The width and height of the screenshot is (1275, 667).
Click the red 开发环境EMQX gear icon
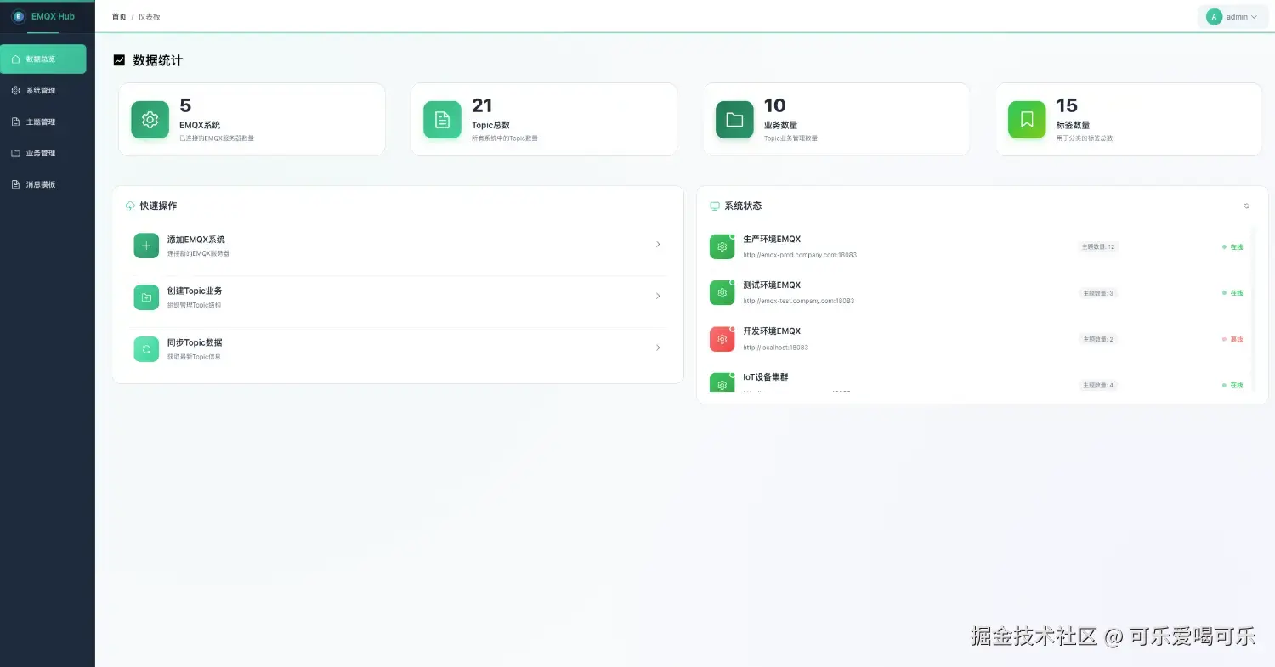tap(722, 339)
